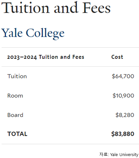This screenshot has width=139, height=158.
Task: Select the Tuition row label
Action: point(17,76)
